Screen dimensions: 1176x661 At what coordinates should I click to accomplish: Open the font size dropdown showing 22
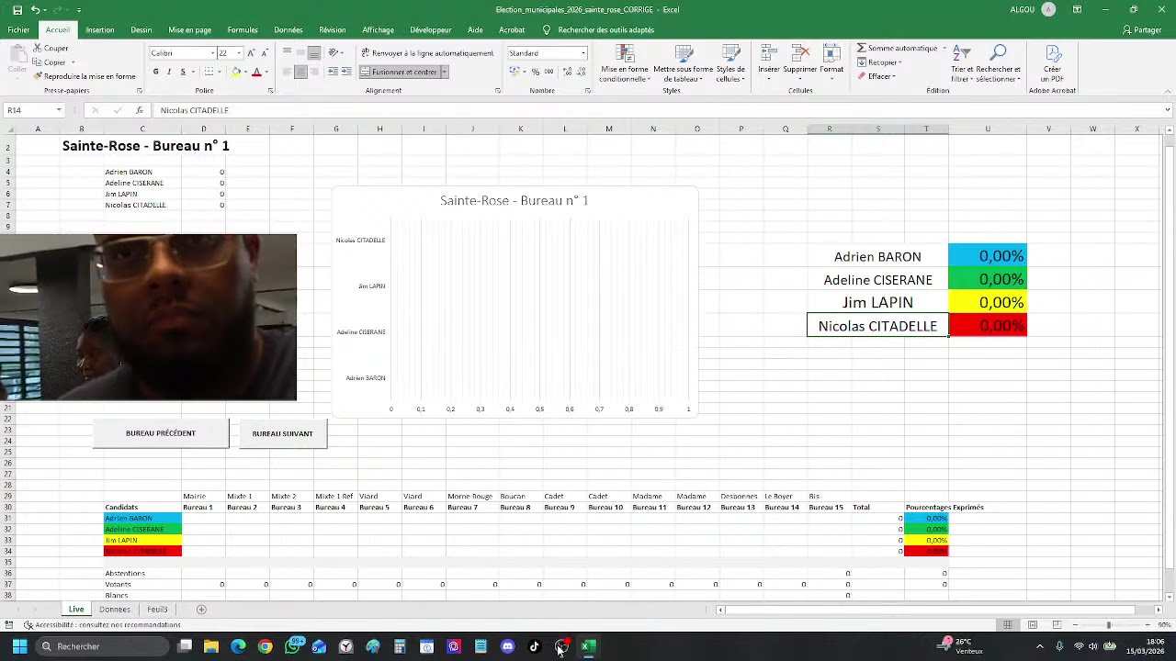click(x=237, y=53)
